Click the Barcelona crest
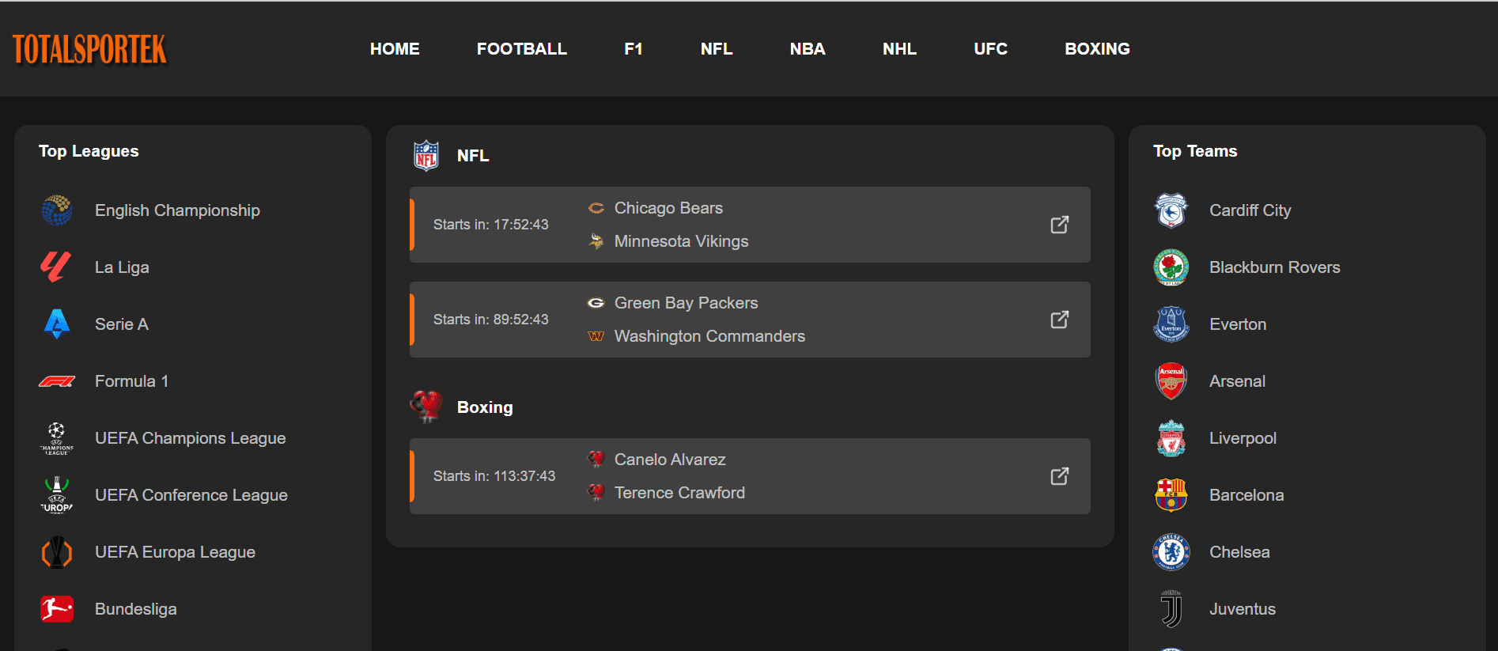1498x651 pixels. pyautogui.click(x=1171, y=495)
